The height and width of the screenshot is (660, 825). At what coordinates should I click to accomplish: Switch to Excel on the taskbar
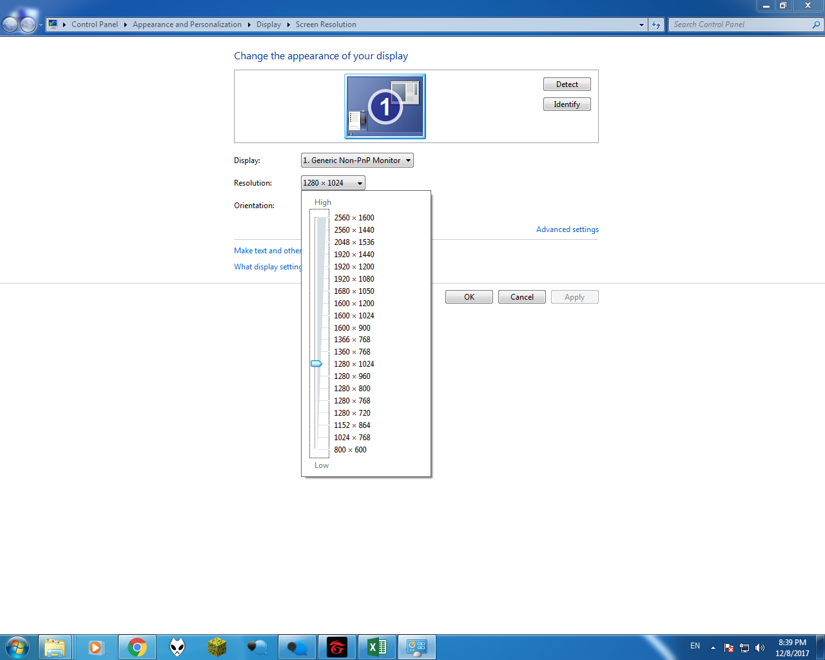(x=377, y=647)
